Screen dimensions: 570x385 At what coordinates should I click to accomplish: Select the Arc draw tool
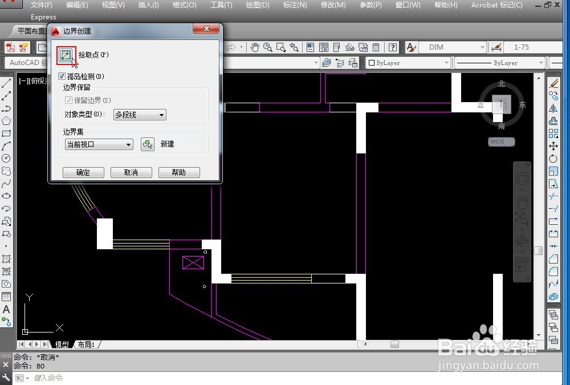tap(6, 146)
